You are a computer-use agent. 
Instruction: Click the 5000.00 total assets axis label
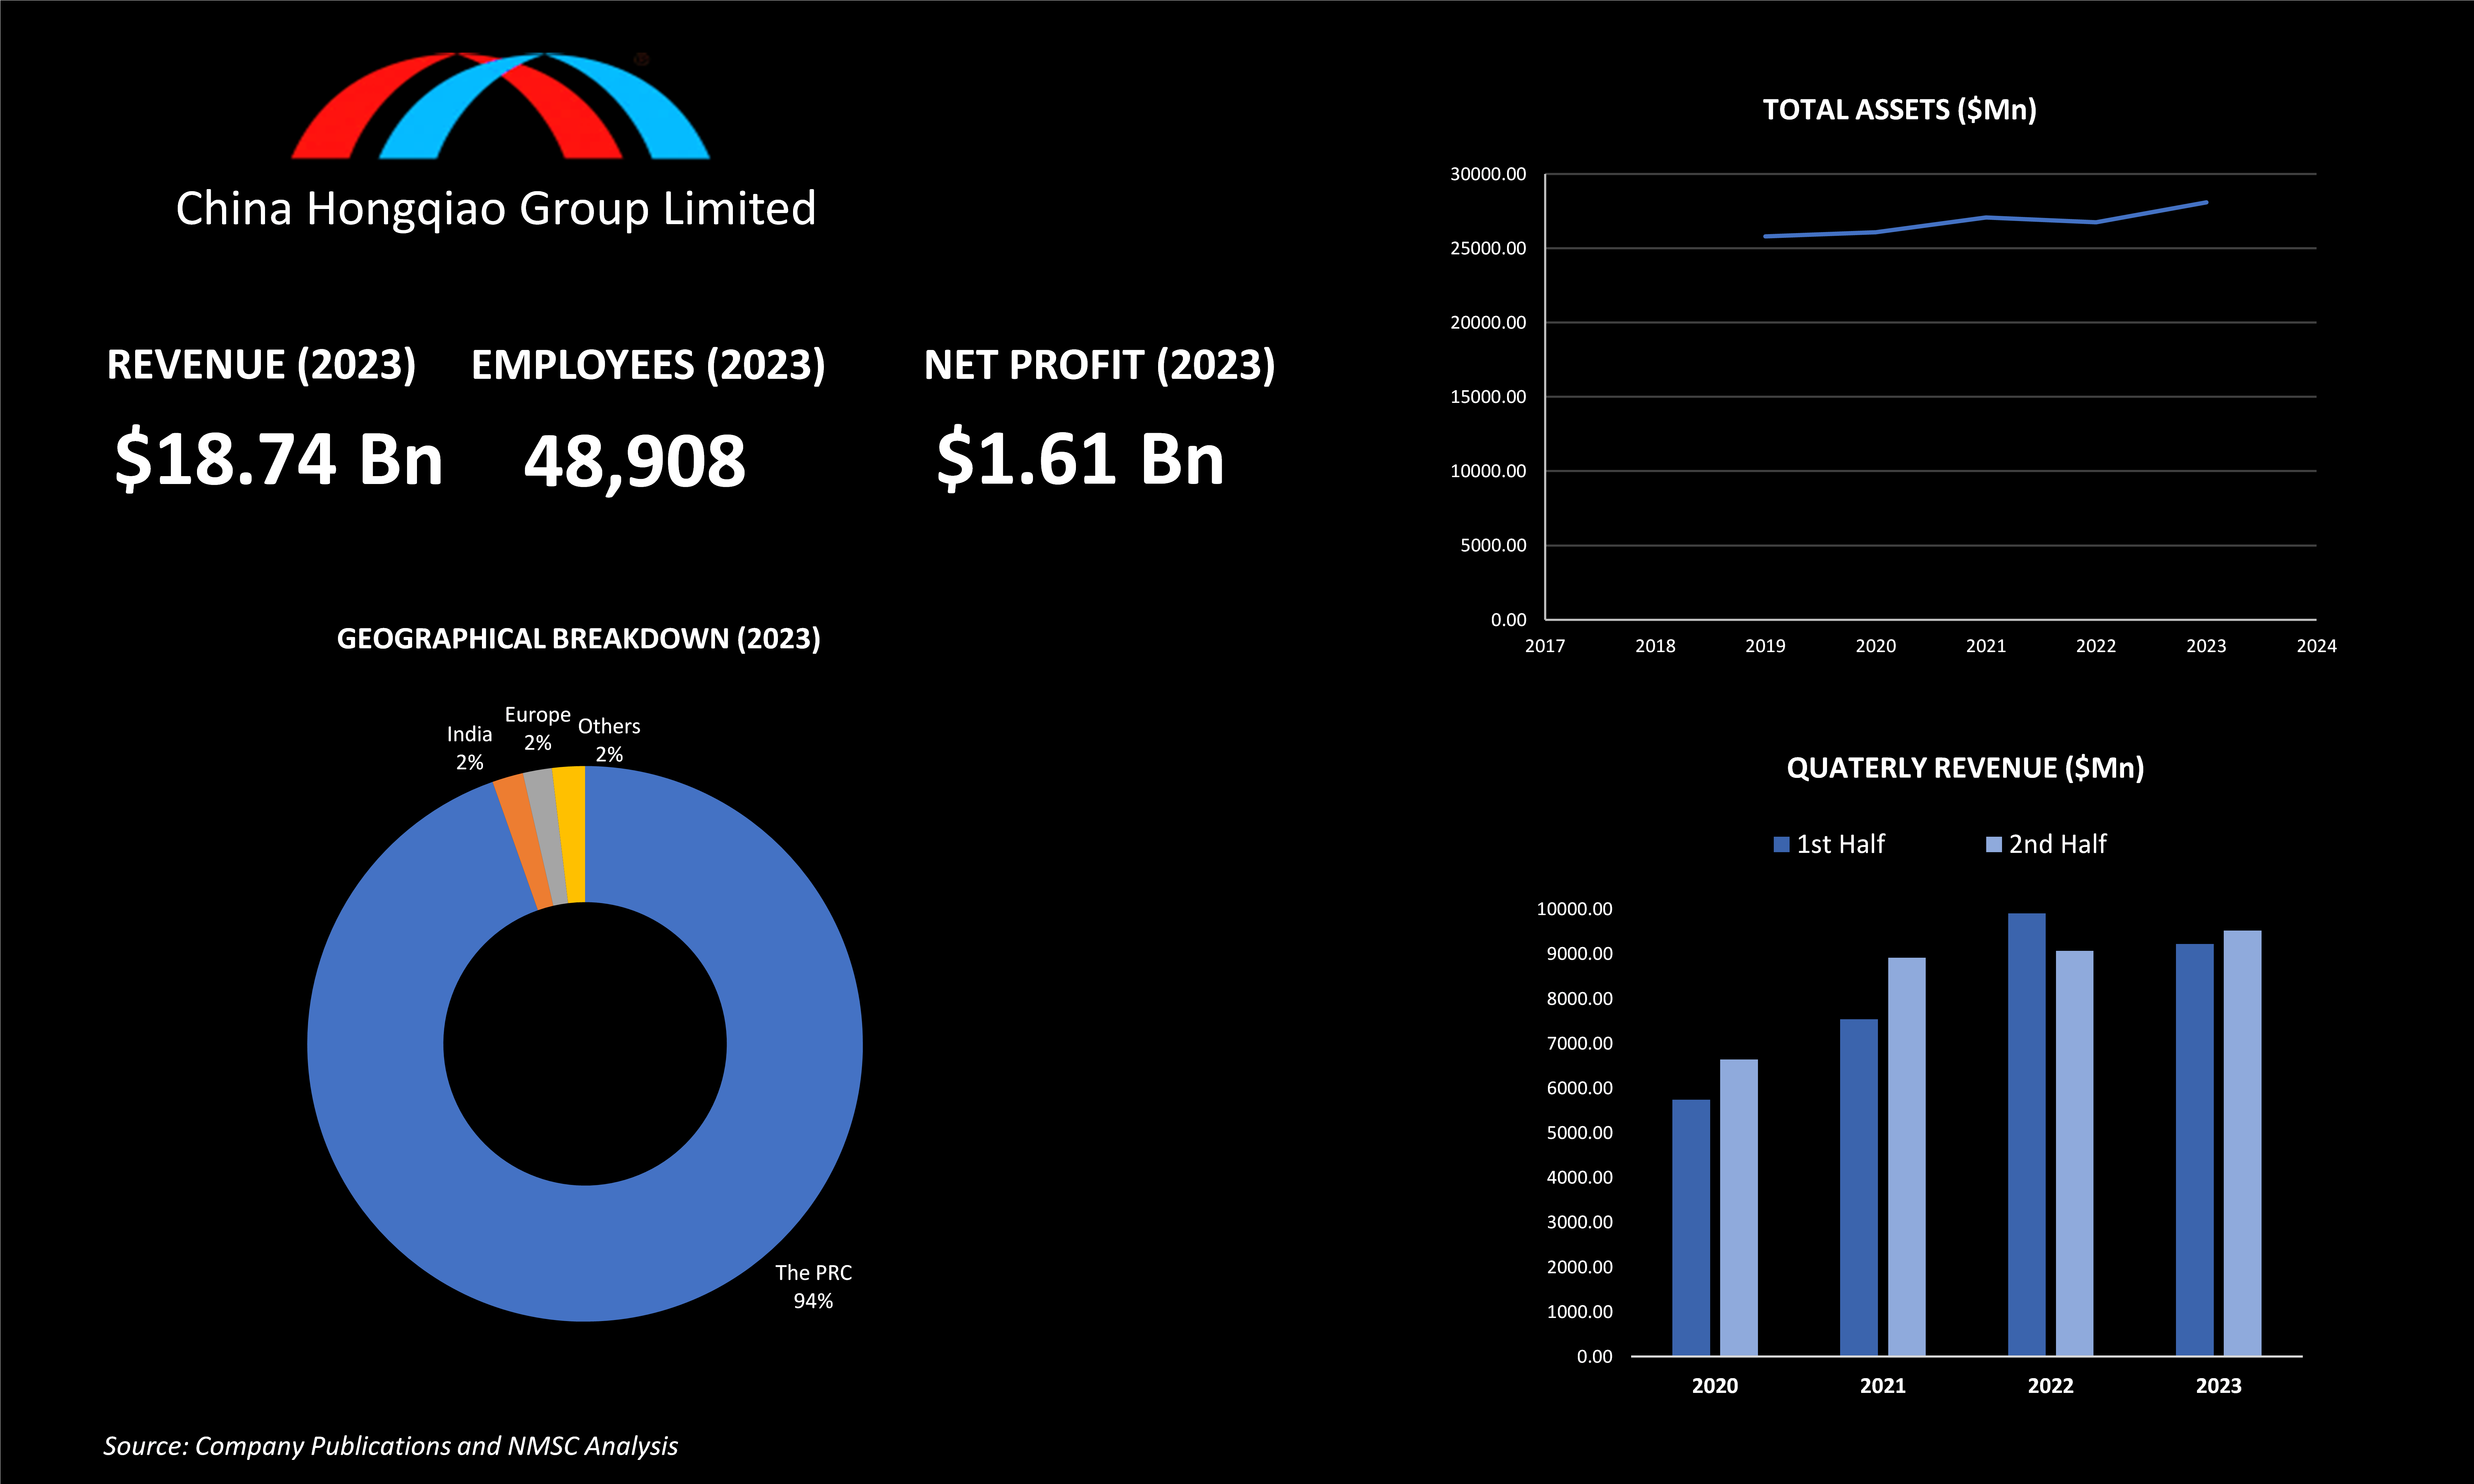pos(1493,545)
